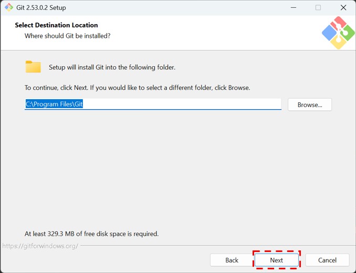Minimize the Git Setup window
The height and width of the screenshot is (273, 356).
pyautogui.click(x=292, y=8)
